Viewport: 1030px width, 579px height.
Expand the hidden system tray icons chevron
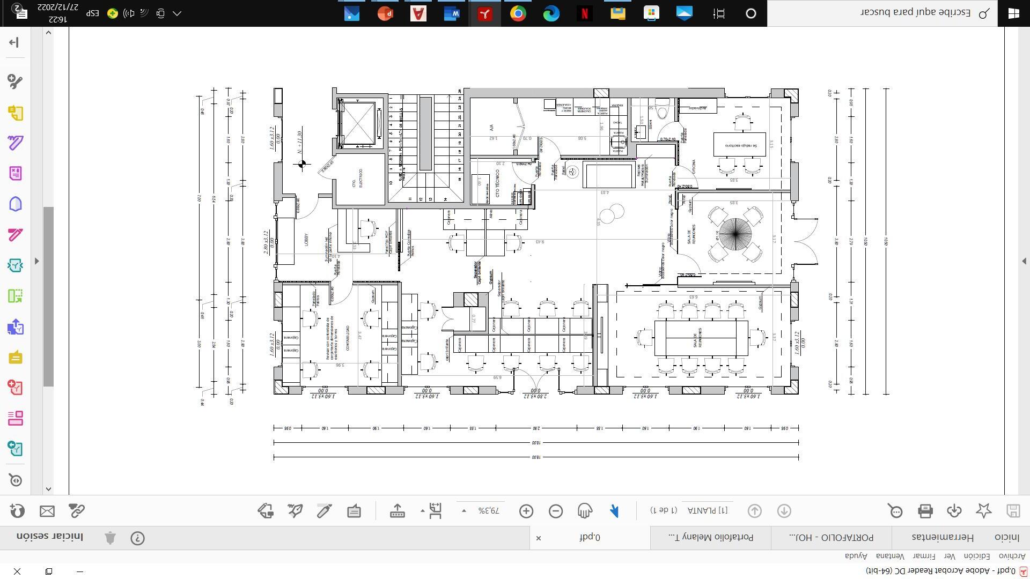177,13
